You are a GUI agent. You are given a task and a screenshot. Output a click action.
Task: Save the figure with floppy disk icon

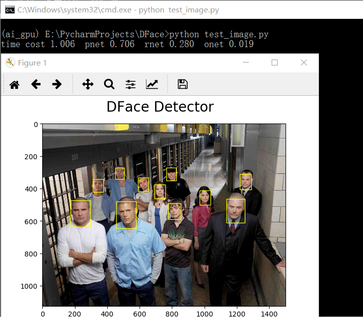point(183,84)
